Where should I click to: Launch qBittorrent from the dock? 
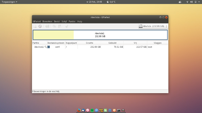click(96, 110)
